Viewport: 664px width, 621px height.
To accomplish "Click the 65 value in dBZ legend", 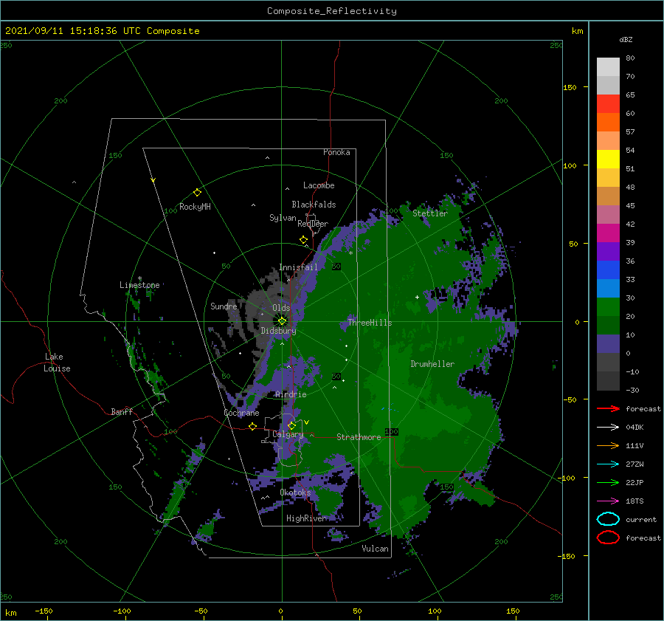I will tap(630, 95).
